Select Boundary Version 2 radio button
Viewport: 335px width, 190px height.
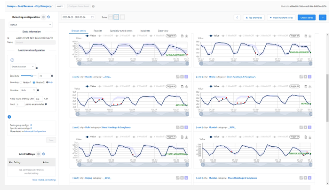(x=34, y=83)
